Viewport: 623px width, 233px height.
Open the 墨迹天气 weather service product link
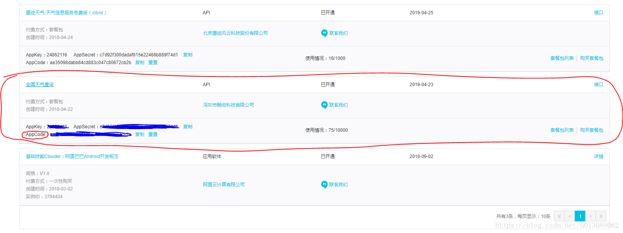[66, 13]
